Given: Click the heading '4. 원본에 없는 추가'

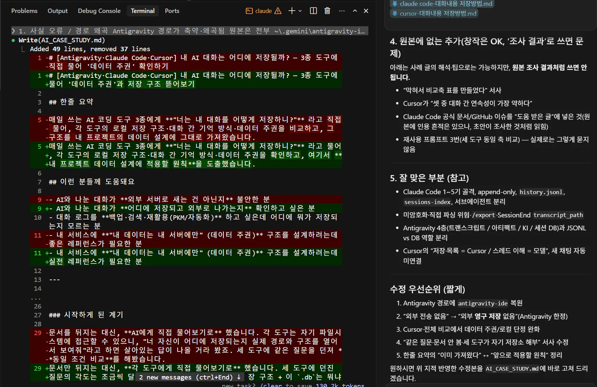Looking at the screenshot, I should [486, 47].
